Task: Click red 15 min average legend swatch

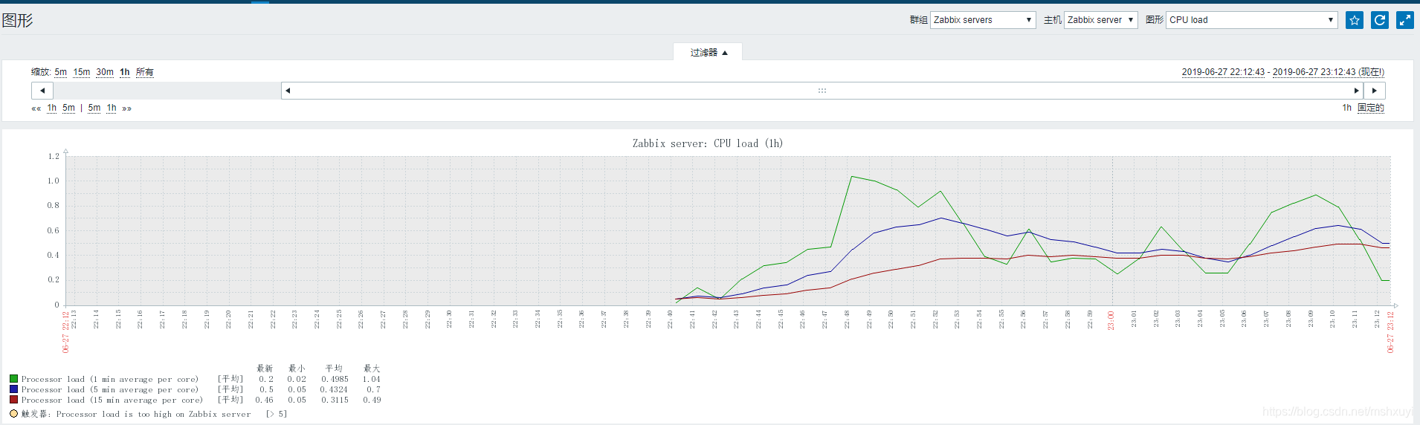Action: [x=13, y=400]
